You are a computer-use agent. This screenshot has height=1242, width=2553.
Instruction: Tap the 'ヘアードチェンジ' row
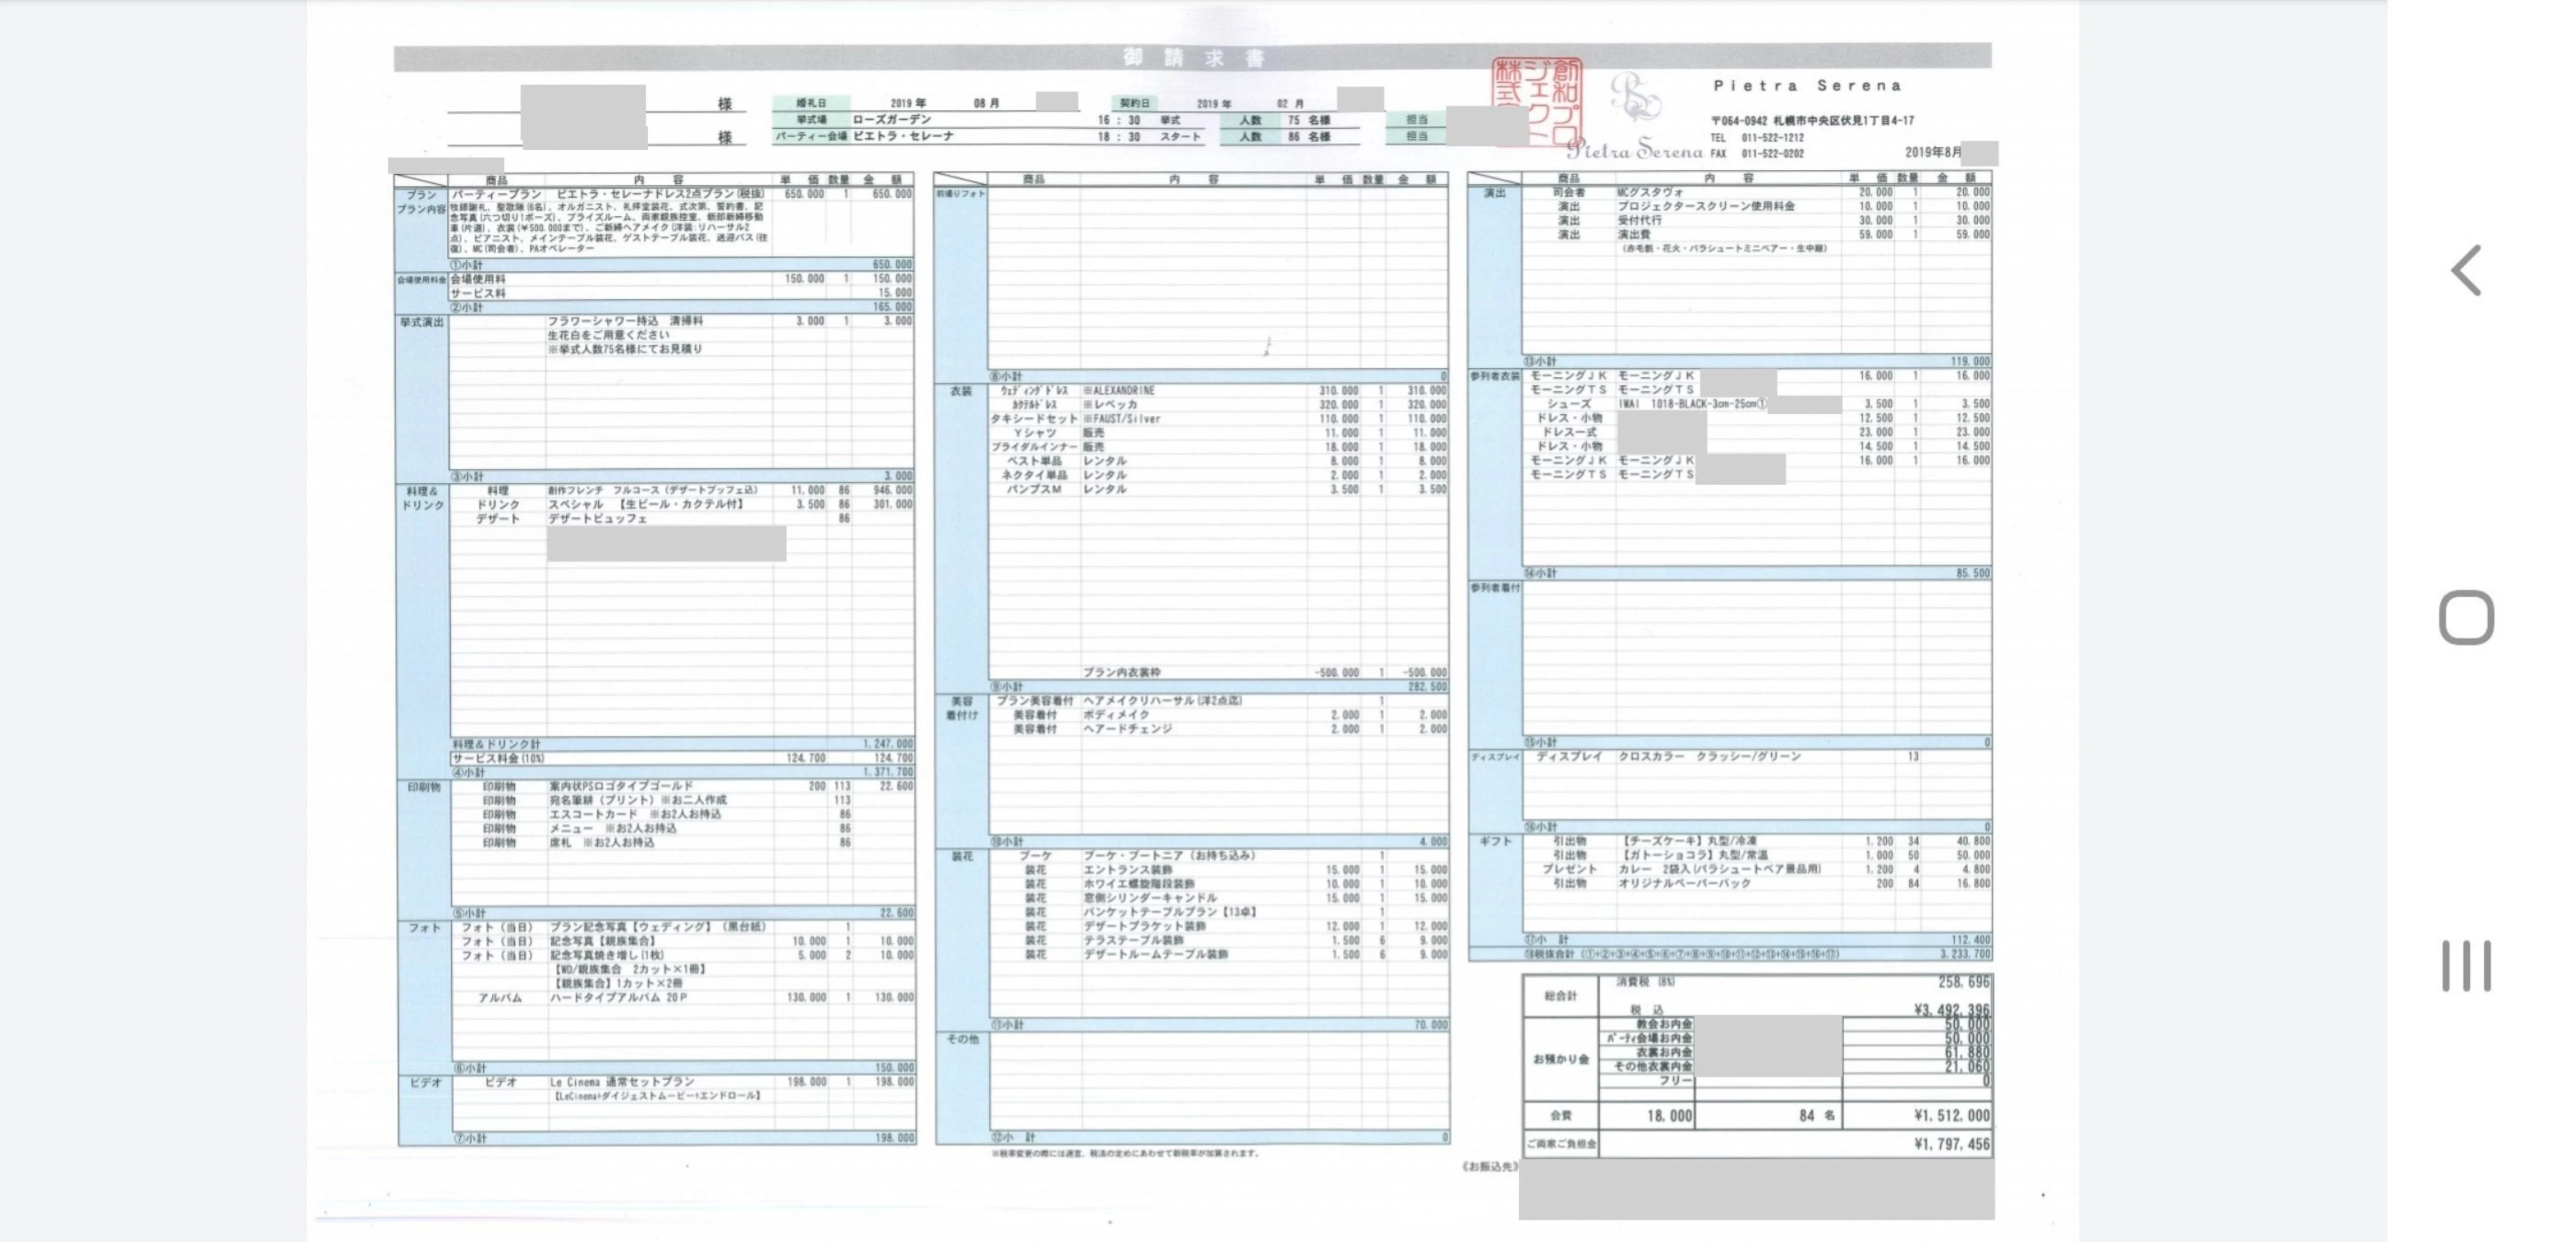(1218, 729)
